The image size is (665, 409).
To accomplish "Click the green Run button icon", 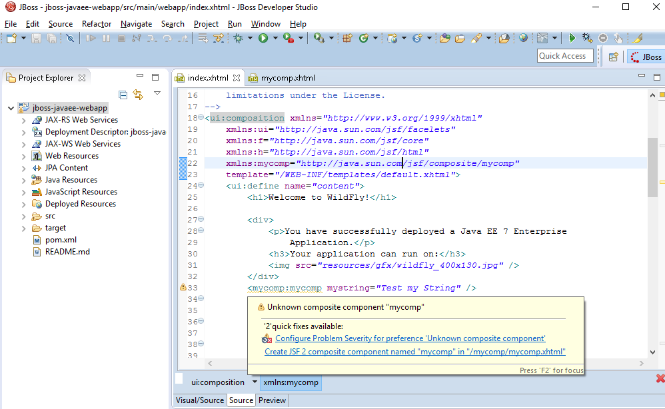I will [x=263, y=39].
